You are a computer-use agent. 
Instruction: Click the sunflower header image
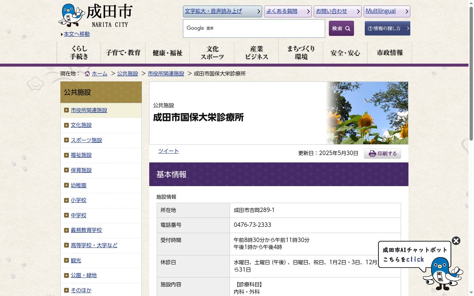(x=367, y=113)
